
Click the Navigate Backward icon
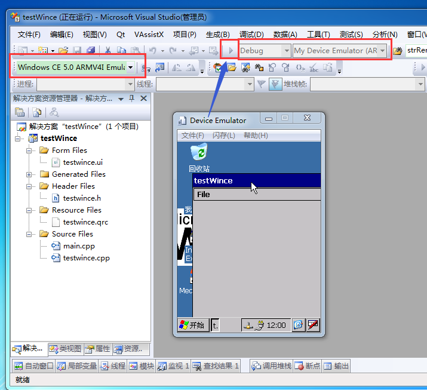coord(194,50)
